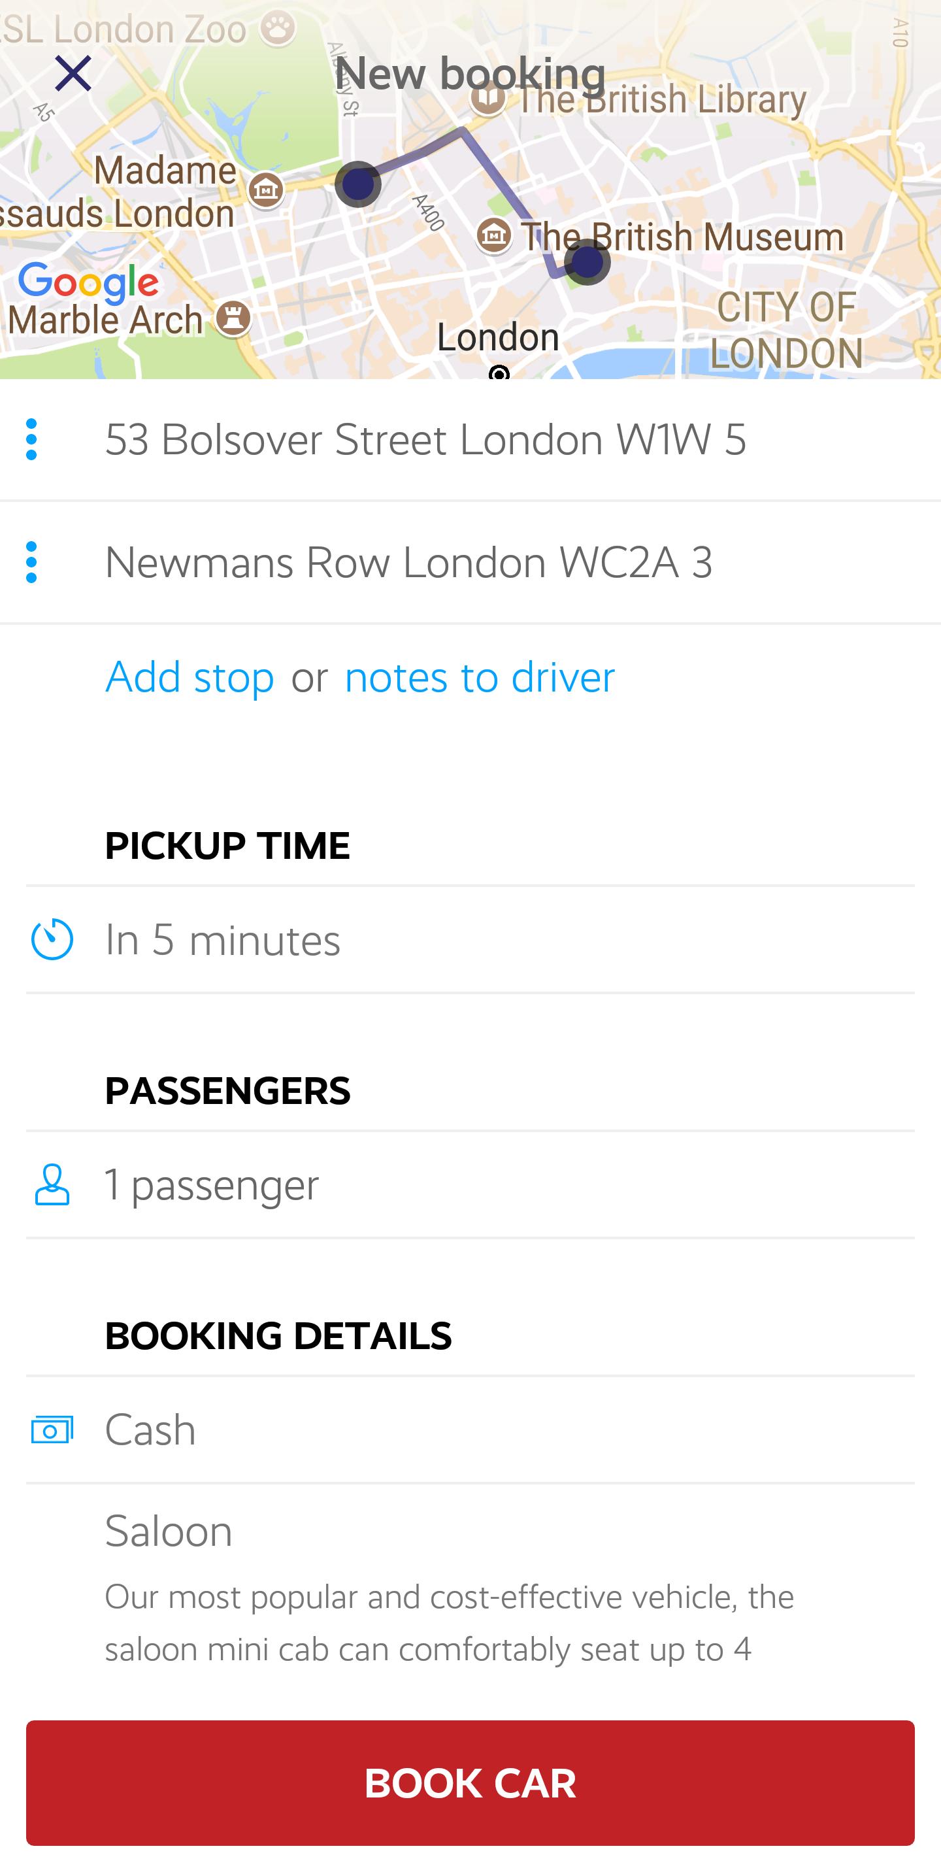This screenshot has height=1872, width=941.
Task: Change Cash payment method
Action: (471, 1429)
